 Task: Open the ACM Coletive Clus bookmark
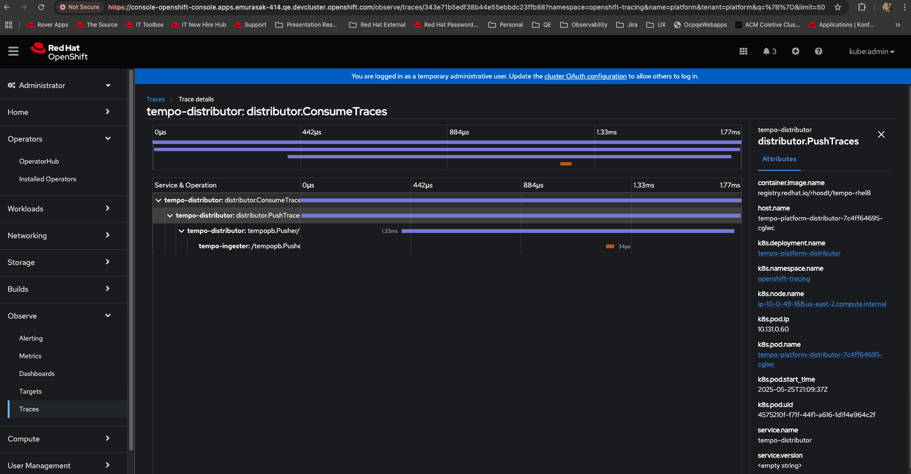point(767,25)
